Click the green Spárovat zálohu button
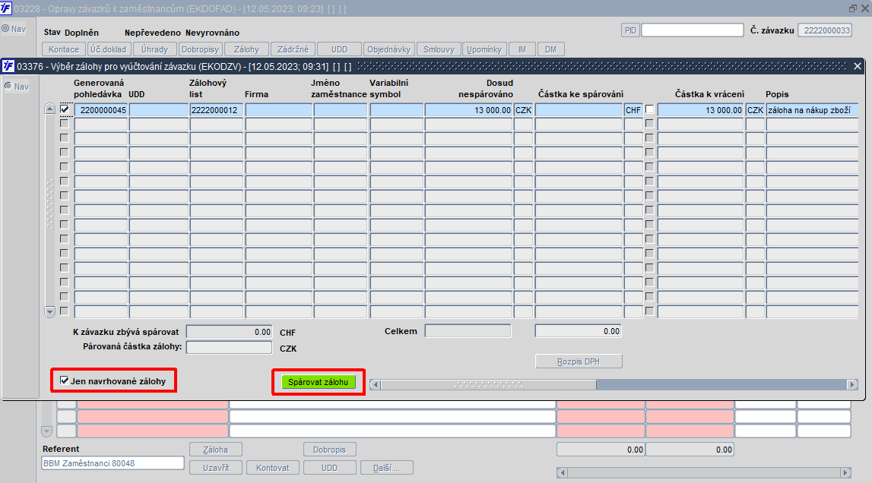The height and width of the screenshot is (483, 872). (x=318, y=383)
